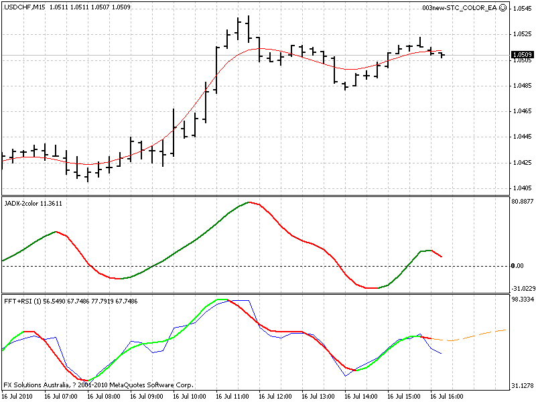Viewport: 536px width, 402px height.
Task: Click the 1.0425 price scale value
Action: tap(523, 162)
